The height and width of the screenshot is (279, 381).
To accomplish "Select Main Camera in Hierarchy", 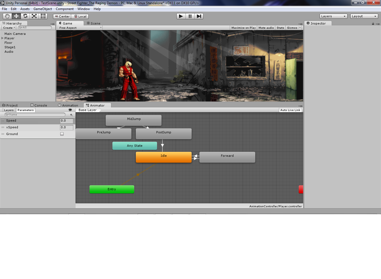I will coord(15,34).
